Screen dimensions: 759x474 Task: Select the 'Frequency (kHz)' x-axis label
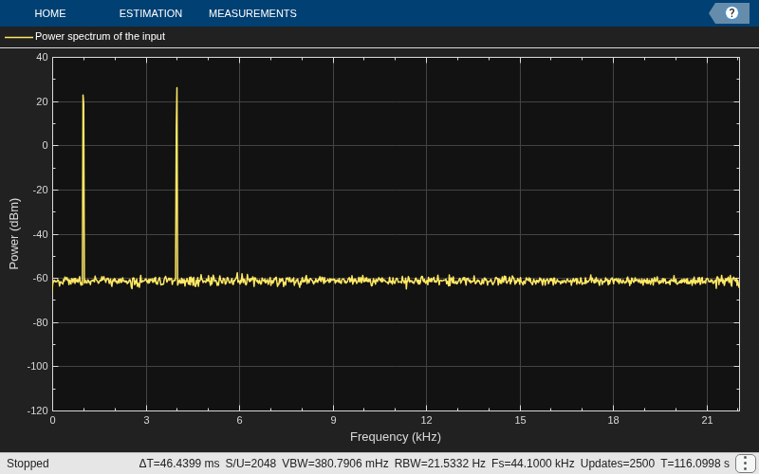(396, 437)
